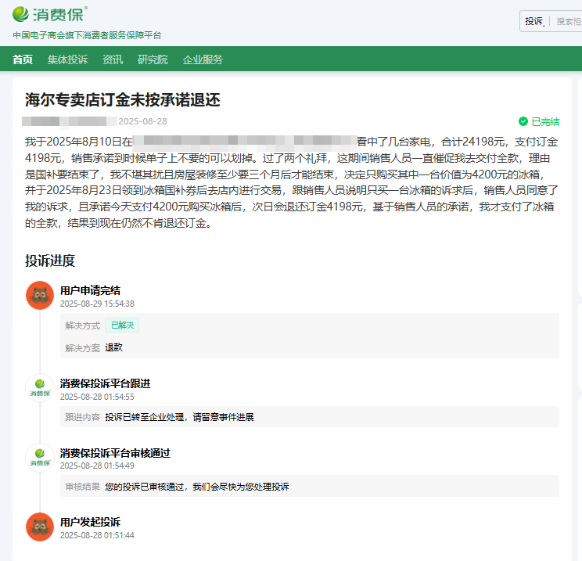This screenshot has height=561, width=582.
Task: Click text 投诉已转至企业处理，请留意事件进展
Action: click(x=179, y=417)
